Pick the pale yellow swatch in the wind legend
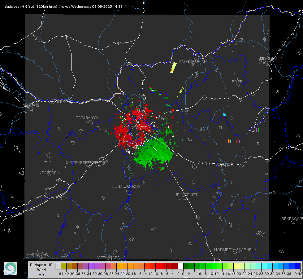 tap(236, 266)
